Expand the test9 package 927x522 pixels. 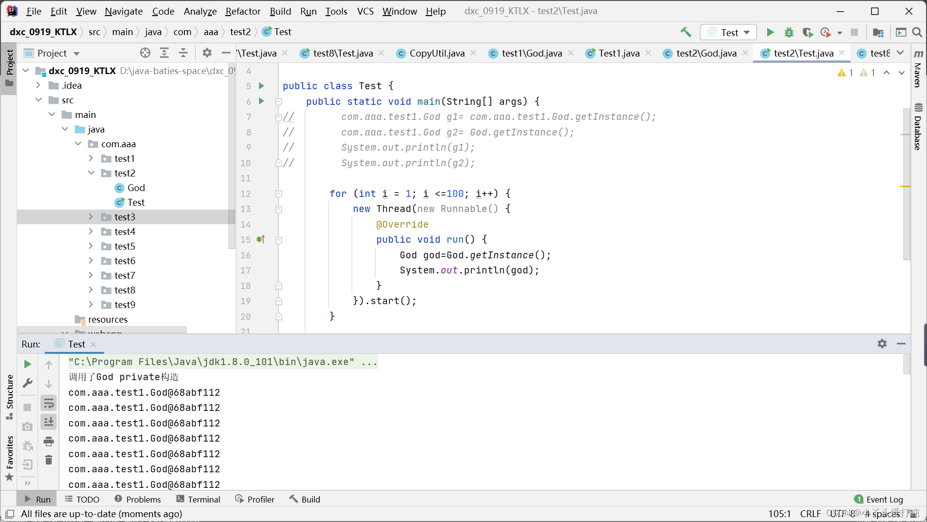tap(91, 305)
